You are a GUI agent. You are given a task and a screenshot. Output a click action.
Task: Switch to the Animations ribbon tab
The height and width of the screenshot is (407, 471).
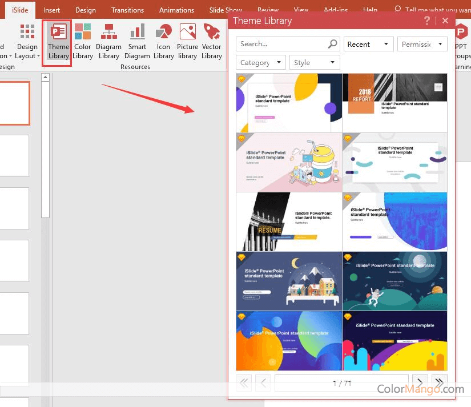[x=176, y=10]
